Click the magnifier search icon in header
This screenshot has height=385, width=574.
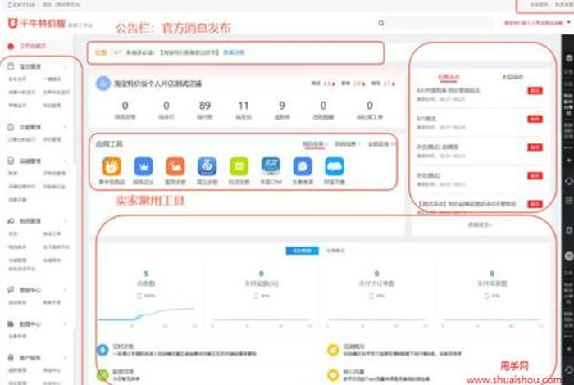(x=381, y=23)
